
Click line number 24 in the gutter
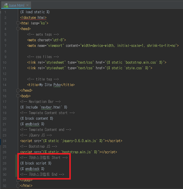4,141
